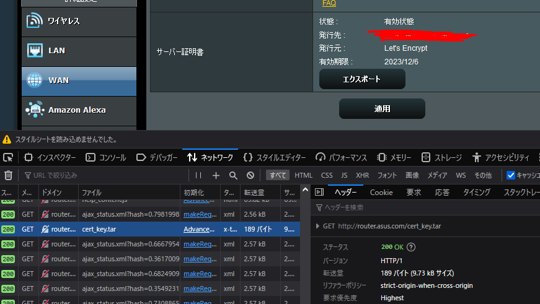Viewport: 540px width, 304px height.
Task: Filter requests by XHR
Action: click(x=362, y=175)
